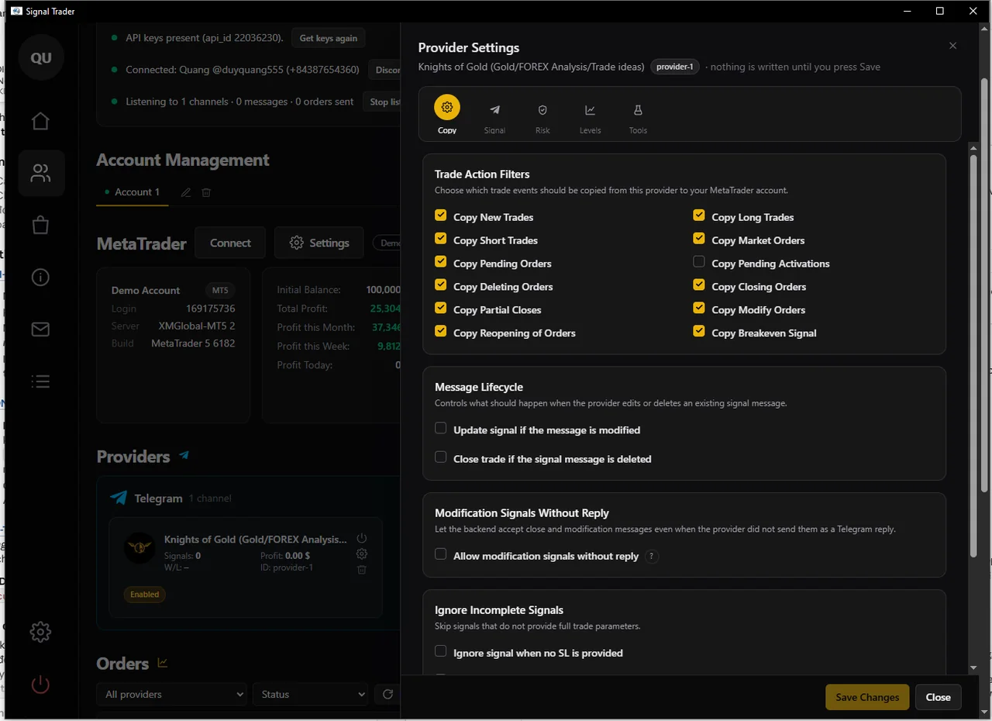
Task: Switch to the Levels tab
Action: pos(590,119)
